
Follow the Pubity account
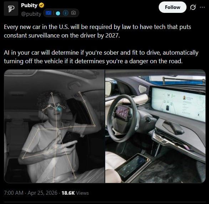[173, 7]
